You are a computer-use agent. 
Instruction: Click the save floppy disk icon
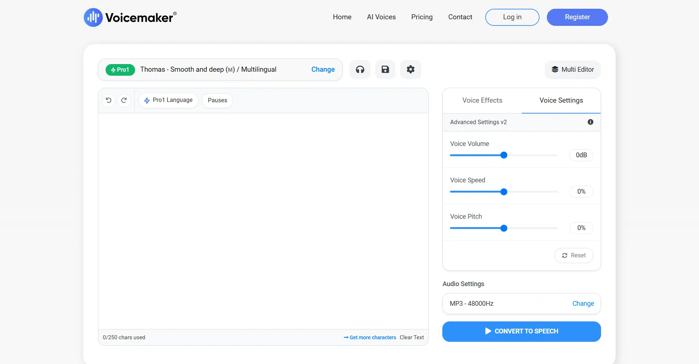(x=385, y=70)
